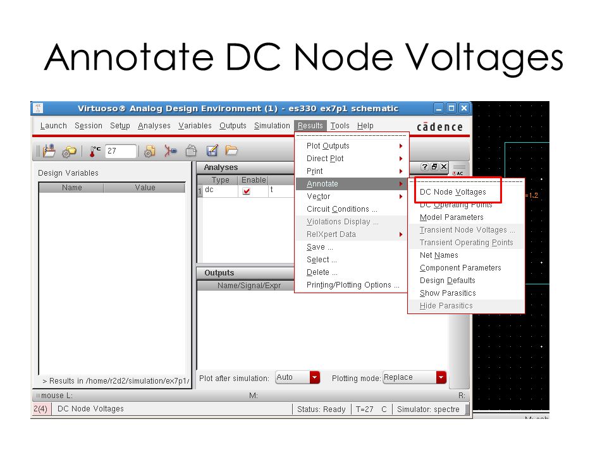Image resolution: width=607 pixels, height=455 pixels.
Task: Choose Net Names in Annotate submenu
Action: [439, 255]
